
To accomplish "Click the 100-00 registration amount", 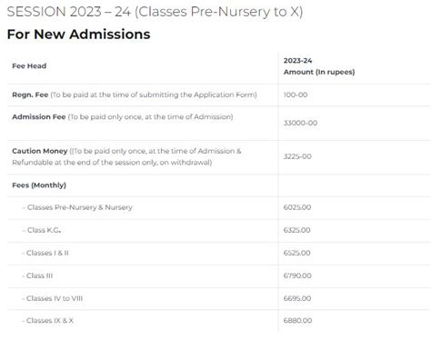I will tap(296, 95).
